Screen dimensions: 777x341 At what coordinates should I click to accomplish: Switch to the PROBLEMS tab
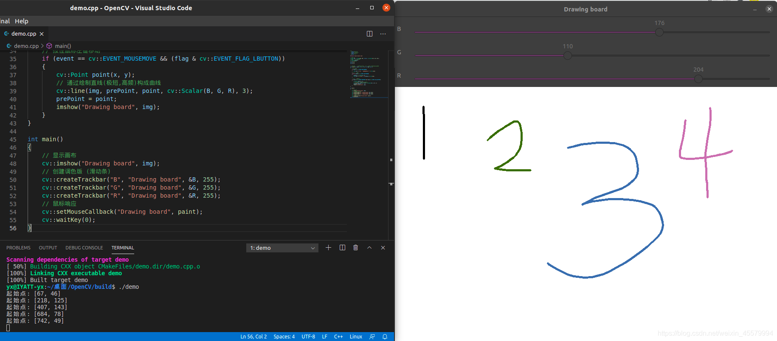(x=18, y=248)
